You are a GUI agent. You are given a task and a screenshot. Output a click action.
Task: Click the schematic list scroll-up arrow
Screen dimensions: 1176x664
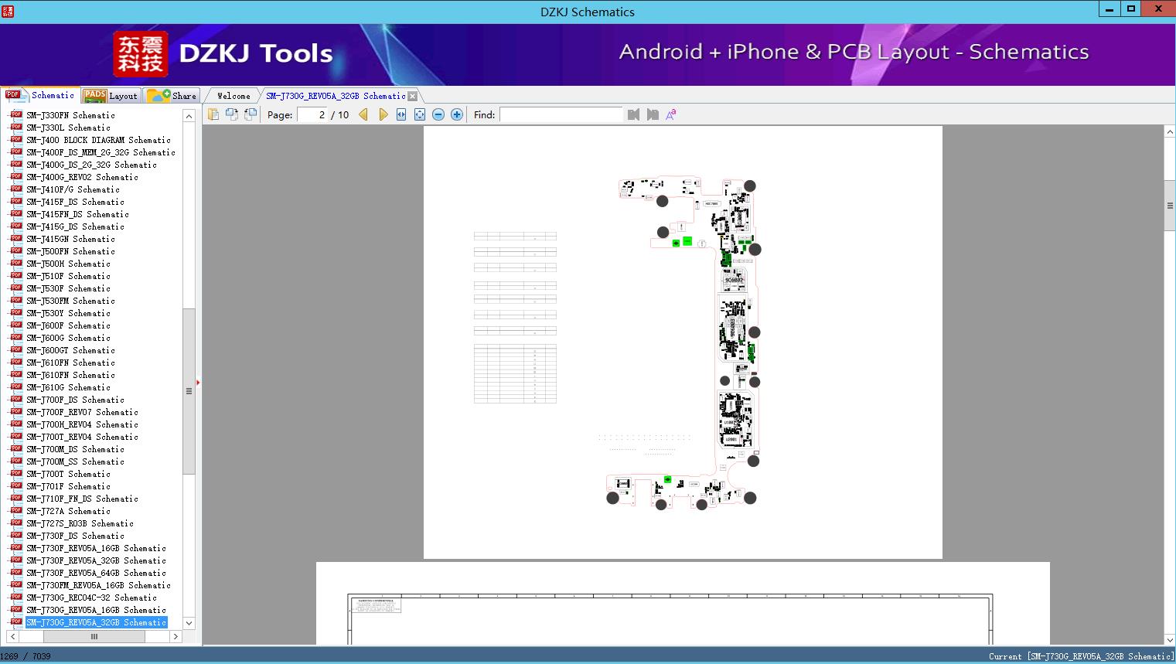tap(189, 116)
